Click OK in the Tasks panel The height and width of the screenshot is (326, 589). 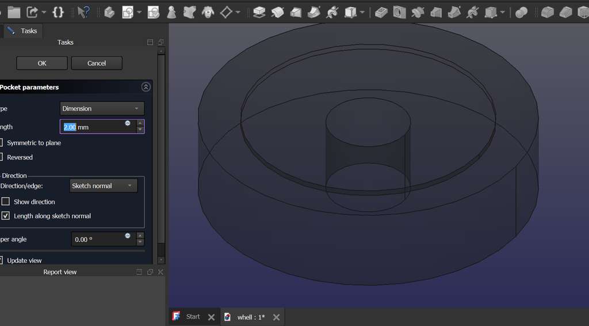click(41, 63)
